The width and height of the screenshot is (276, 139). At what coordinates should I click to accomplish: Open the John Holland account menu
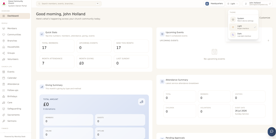point(257,4)
